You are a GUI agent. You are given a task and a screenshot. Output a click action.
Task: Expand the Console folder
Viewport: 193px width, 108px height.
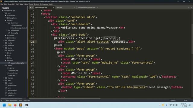[5, 16]
